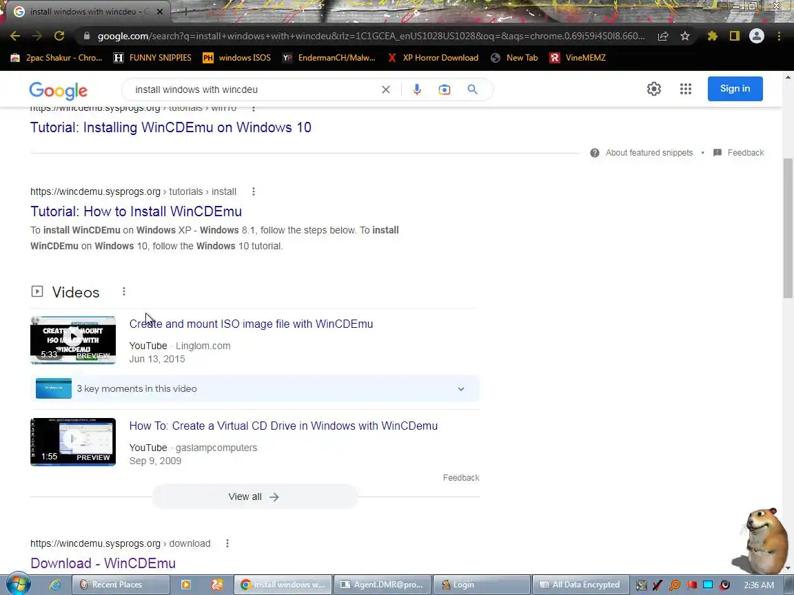Open 'Create and mount ISO image file' video link
The width and height of the screenshot is (794, 595).
[251, 324]
